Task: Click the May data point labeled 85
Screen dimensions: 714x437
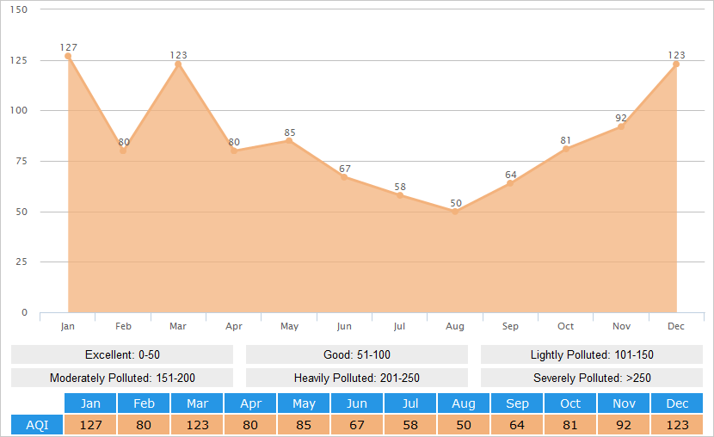Action: coord(289,141)
